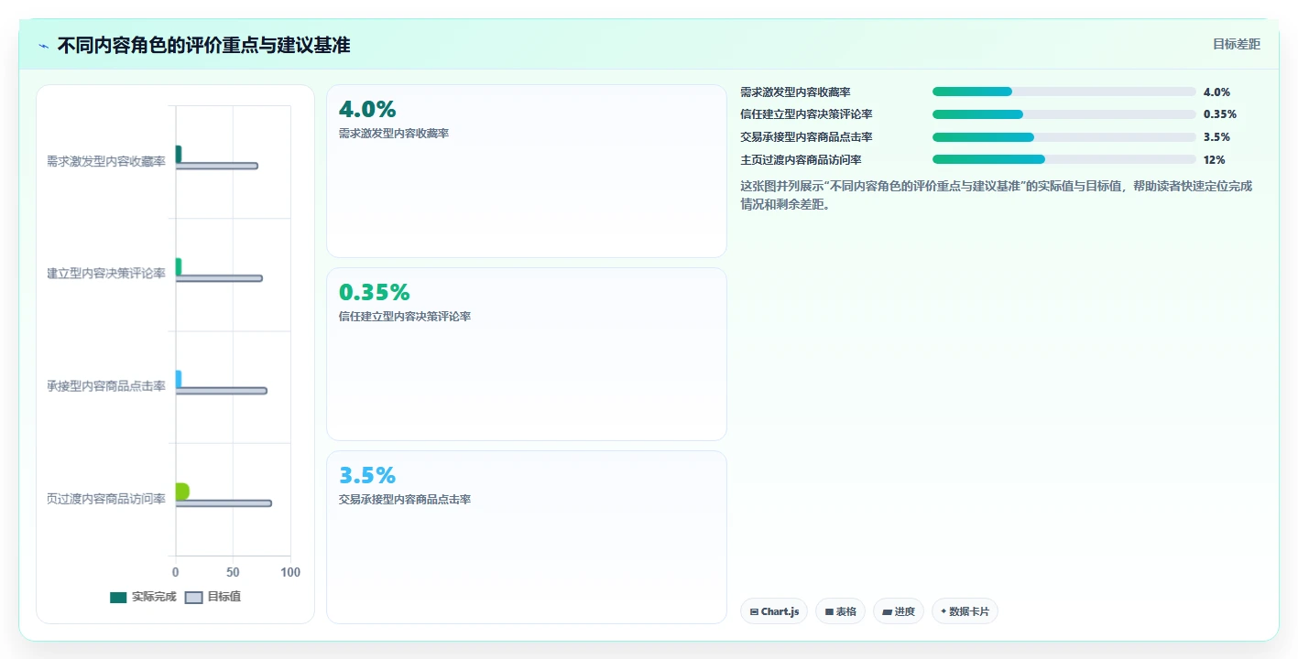Click the 交易承接型内容商品点击率 progress row label
1298x659 pixels.
point(806,137)
